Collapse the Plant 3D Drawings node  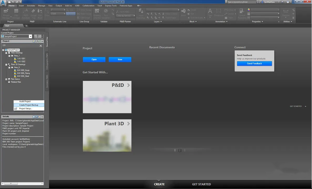coord(6,65)
